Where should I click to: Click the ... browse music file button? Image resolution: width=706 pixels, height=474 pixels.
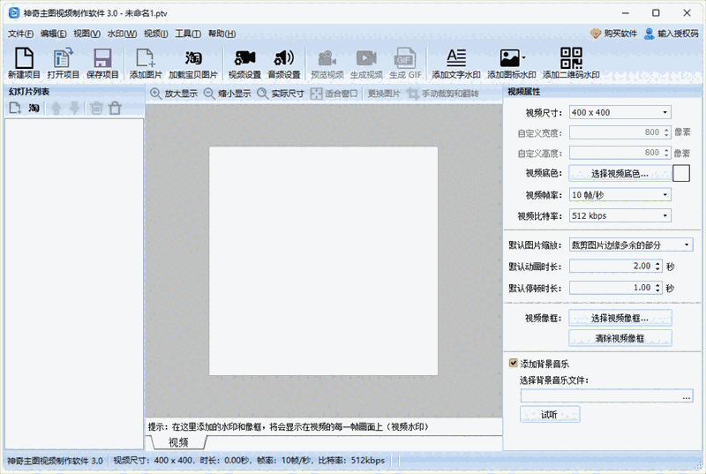pyautogui.click(x=687, y=396)
